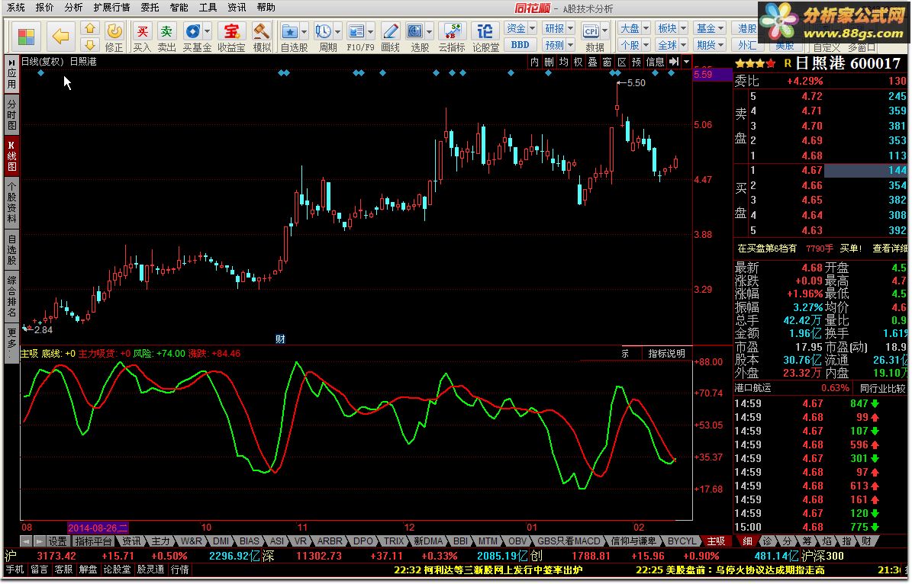Open the 买入 buy icon

[x=142, y=37]
